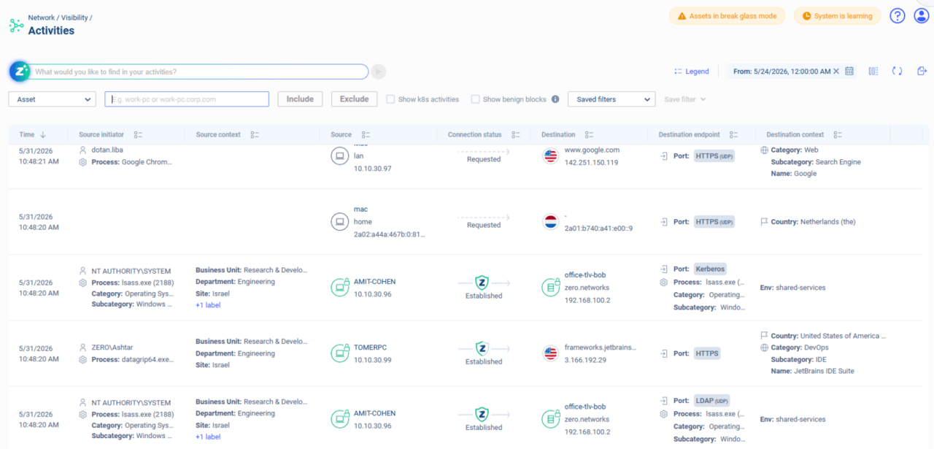
Task: Open the user profile icon
Action: tap(922, 15)
